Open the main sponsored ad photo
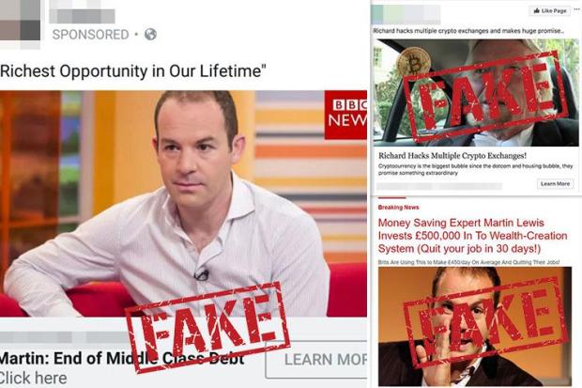This screenshot has height=388, width=582. tap(183, 203)
